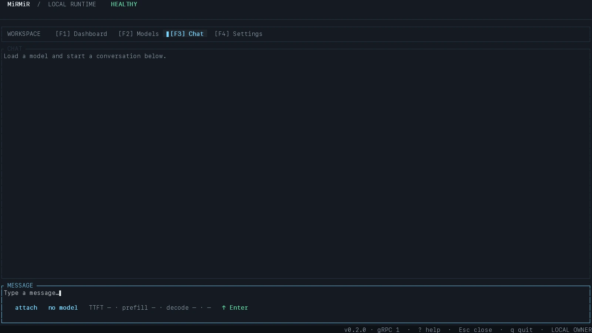Click the '? help' footer entry
Screen dimensions: 592x333
tap(429, 330)
